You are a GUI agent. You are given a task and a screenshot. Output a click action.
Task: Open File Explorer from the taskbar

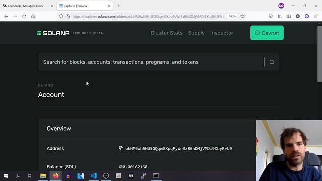(43, 176)
